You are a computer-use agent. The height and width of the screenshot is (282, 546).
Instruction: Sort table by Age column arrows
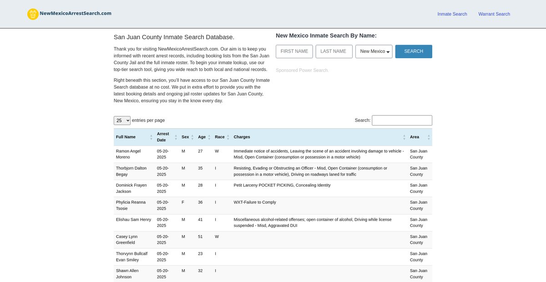pos(209,137)
